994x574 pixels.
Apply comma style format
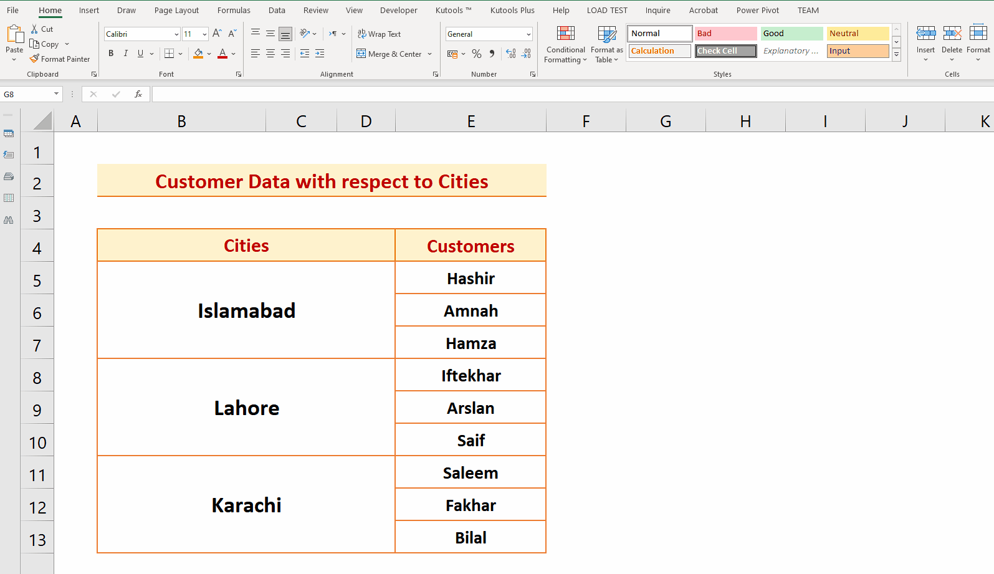click(x=492, y=54)
